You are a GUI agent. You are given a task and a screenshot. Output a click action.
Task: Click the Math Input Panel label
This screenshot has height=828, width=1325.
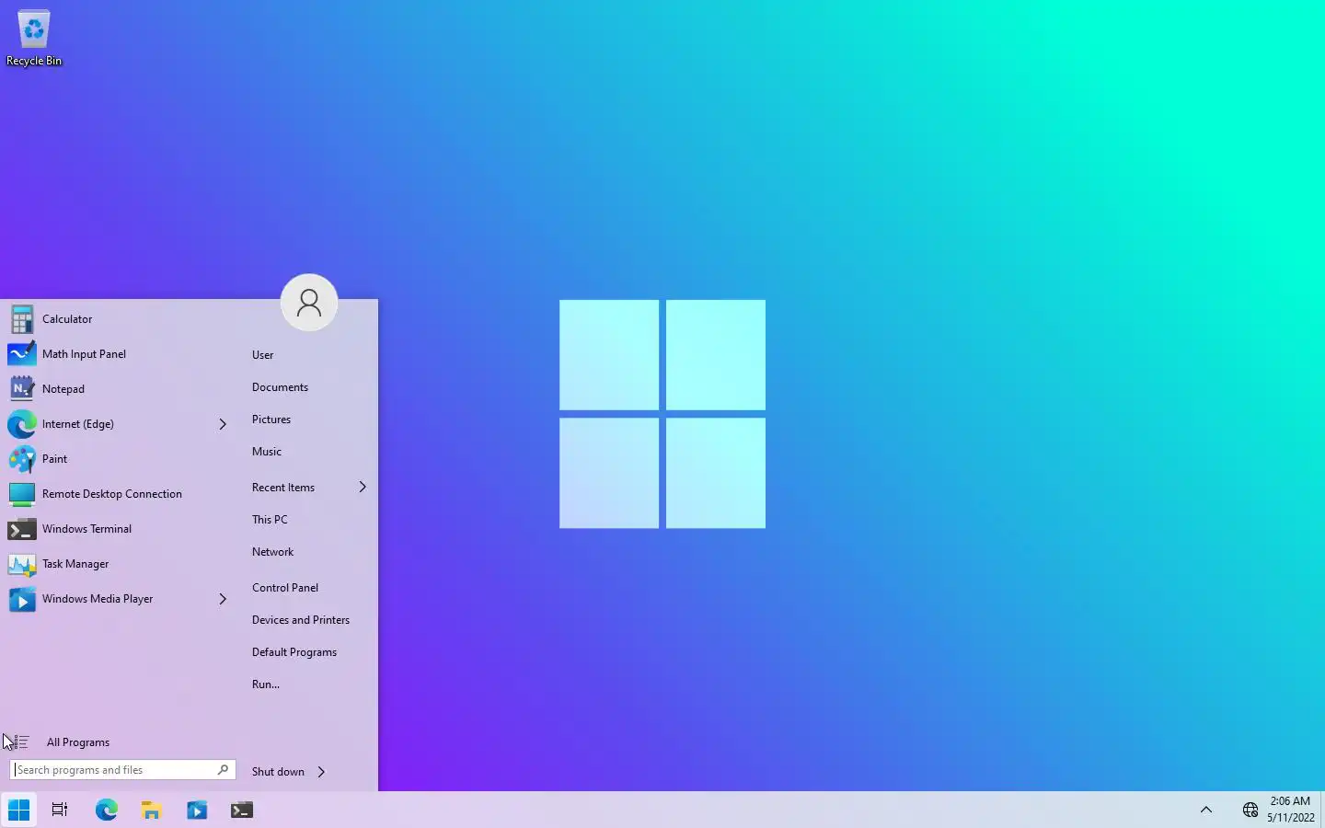(84, 354)
